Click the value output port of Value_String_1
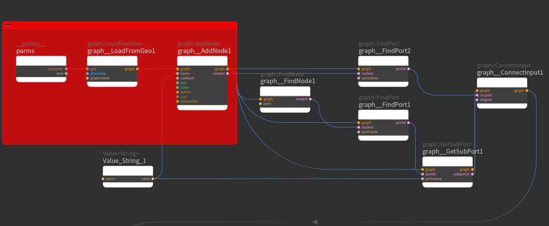 [x=153, y=179]
